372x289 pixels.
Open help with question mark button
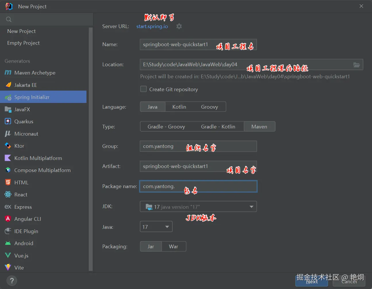pyautogui.click(x=12, y=281)
